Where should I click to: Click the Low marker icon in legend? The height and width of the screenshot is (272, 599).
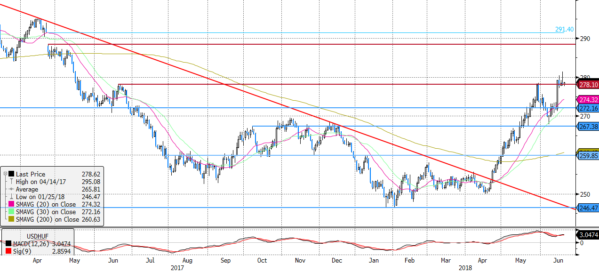coord(11,197)
